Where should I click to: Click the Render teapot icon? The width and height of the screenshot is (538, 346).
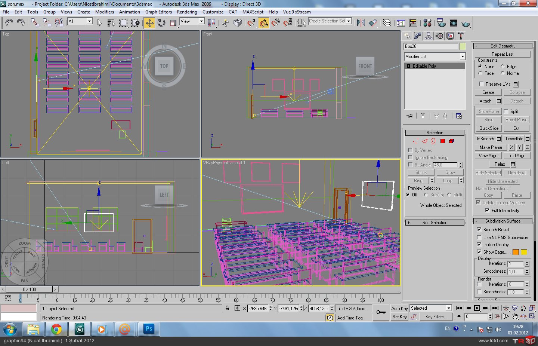tap(466, 23)
